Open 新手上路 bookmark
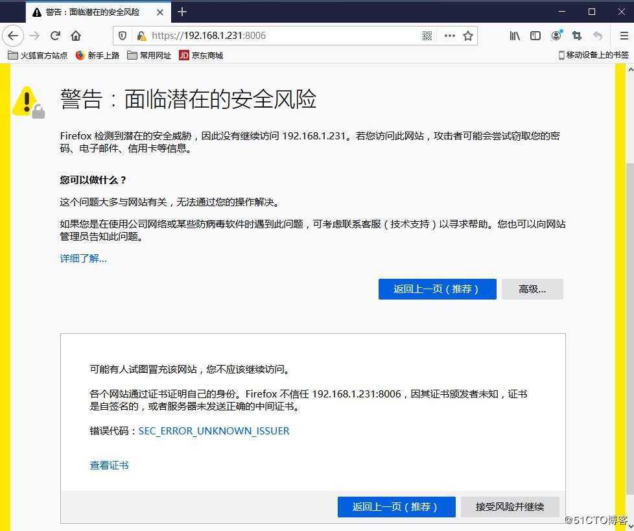The height and width of the screenshot is (531, 634). coord(97,55)
